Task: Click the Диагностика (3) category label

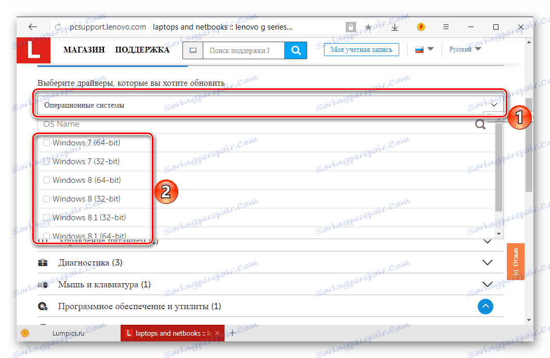Action: point(90,262)
